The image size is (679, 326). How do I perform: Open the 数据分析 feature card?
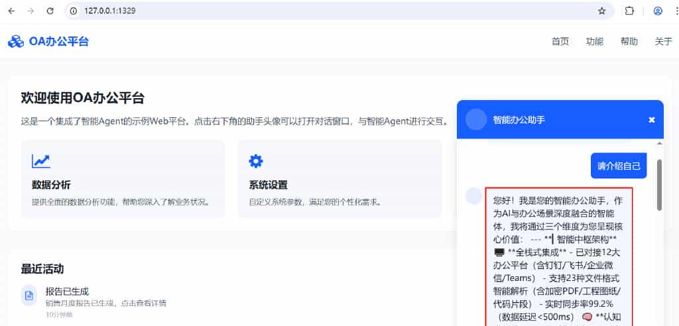click(x=123, y=178)
